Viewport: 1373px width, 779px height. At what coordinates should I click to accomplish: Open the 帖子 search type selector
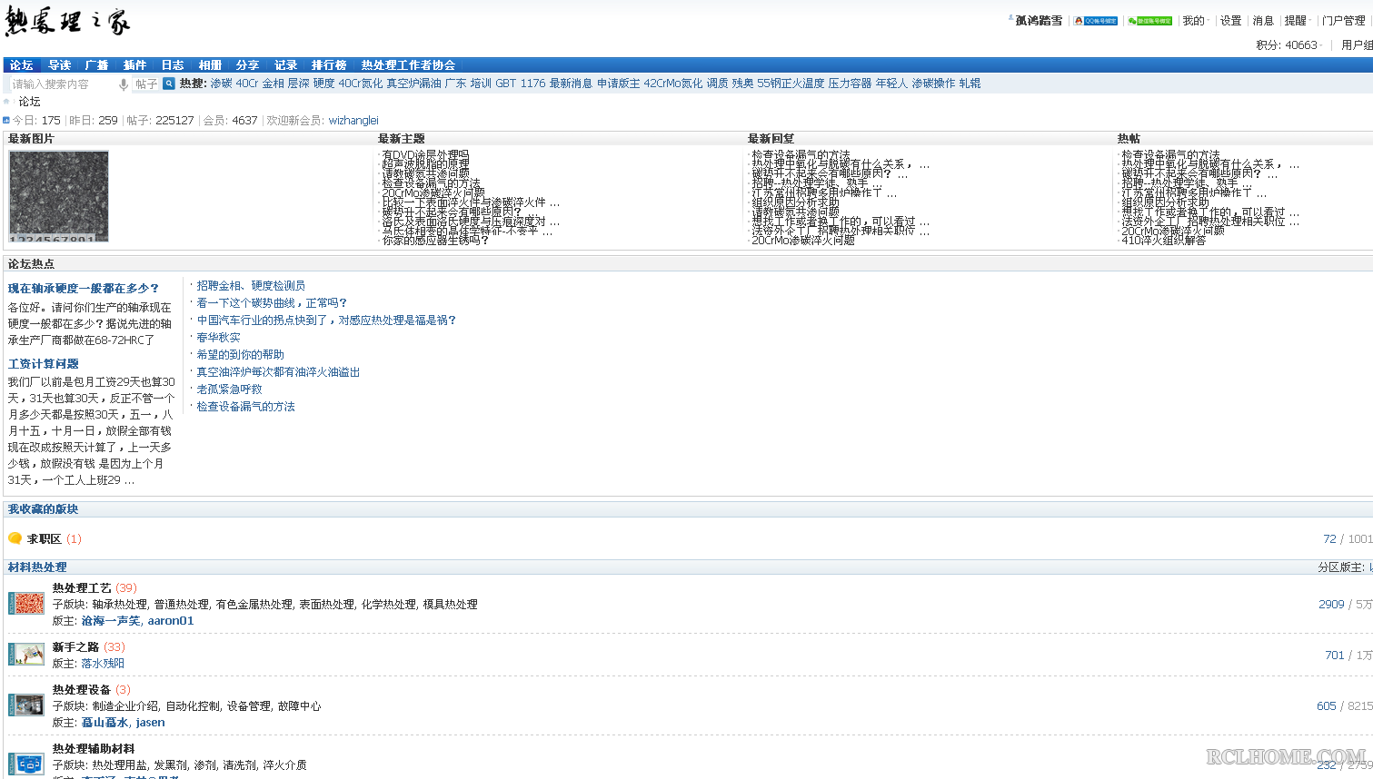tap(146, 84)
